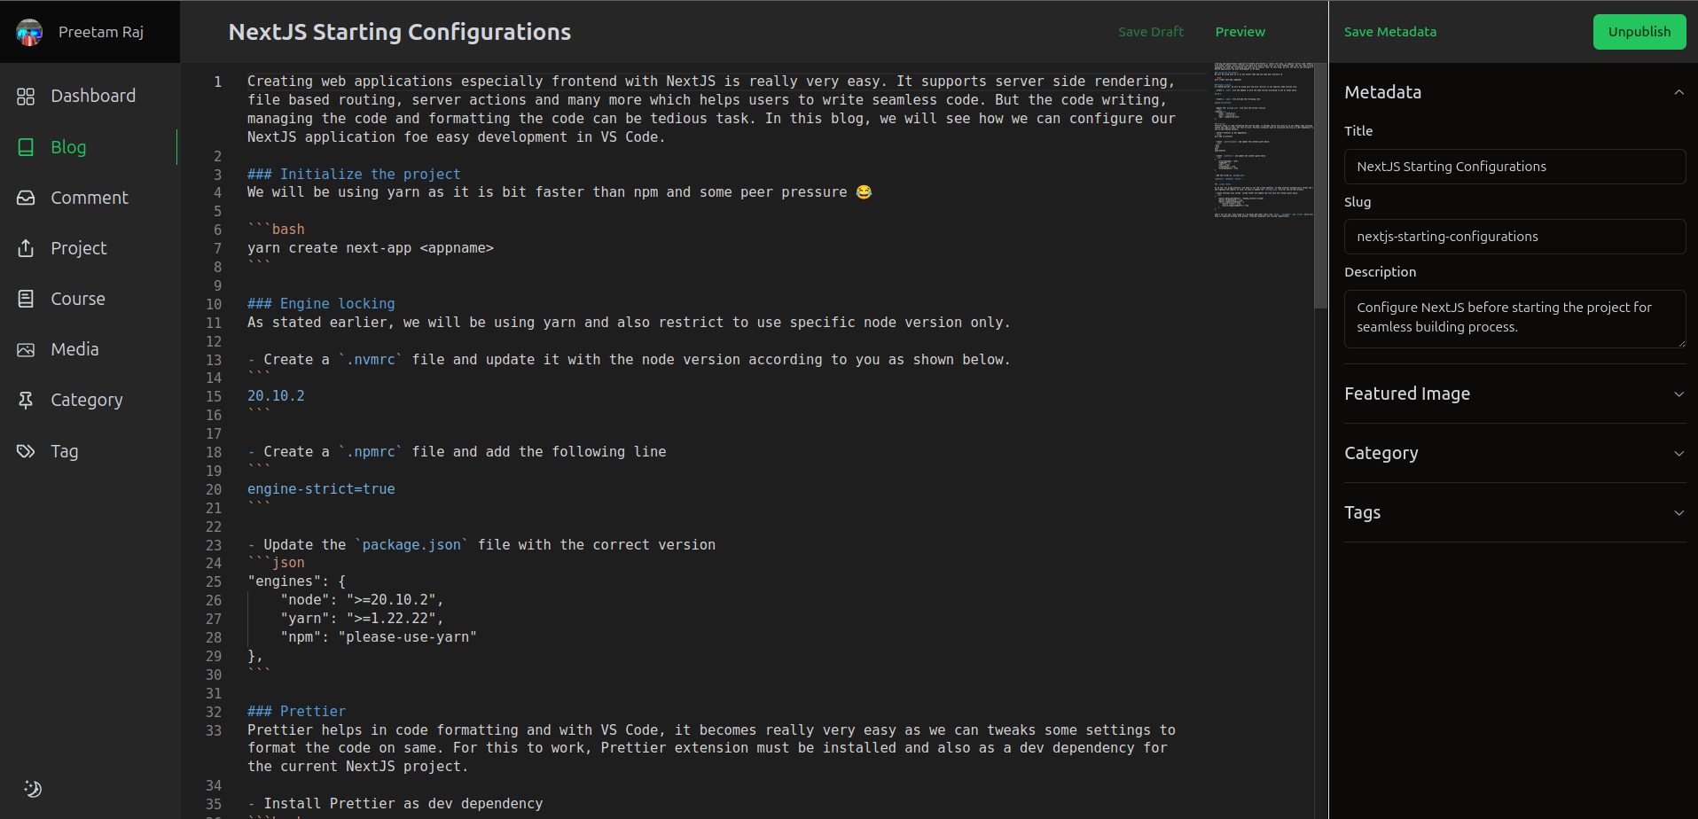Screen dimensions: 1698x819
Task: Click the '20.10.2' version line
Action: 276,396
